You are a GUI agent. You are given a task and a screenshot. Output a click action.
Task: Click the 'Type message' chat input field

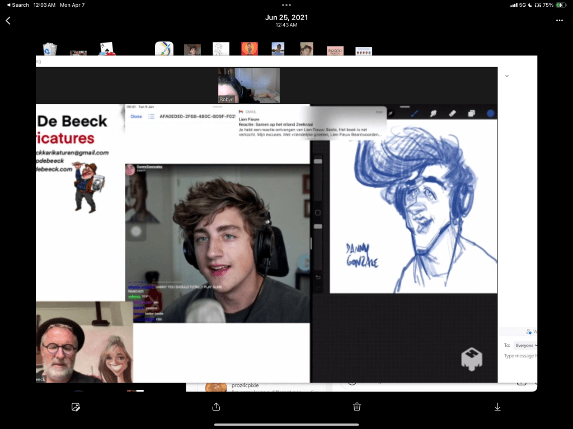pyautogui.click(x=520, y=356)
